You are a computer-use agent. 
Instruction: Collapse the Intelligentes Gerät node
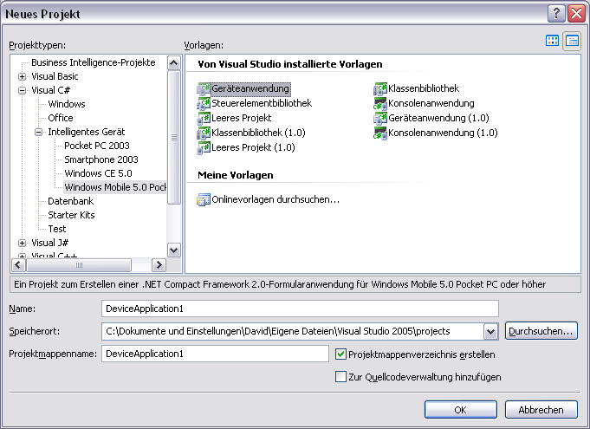[39, 132]
